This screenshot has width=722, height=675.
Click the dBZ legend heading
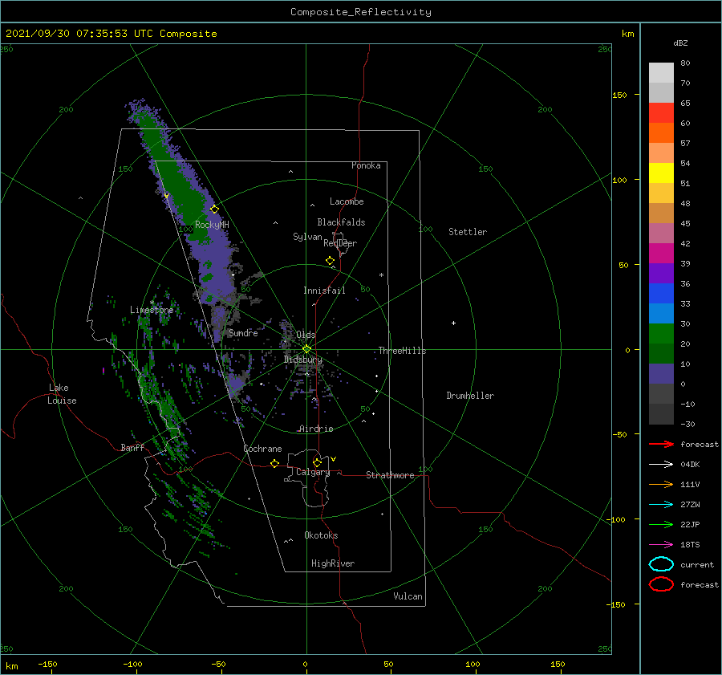pos(680,43)
